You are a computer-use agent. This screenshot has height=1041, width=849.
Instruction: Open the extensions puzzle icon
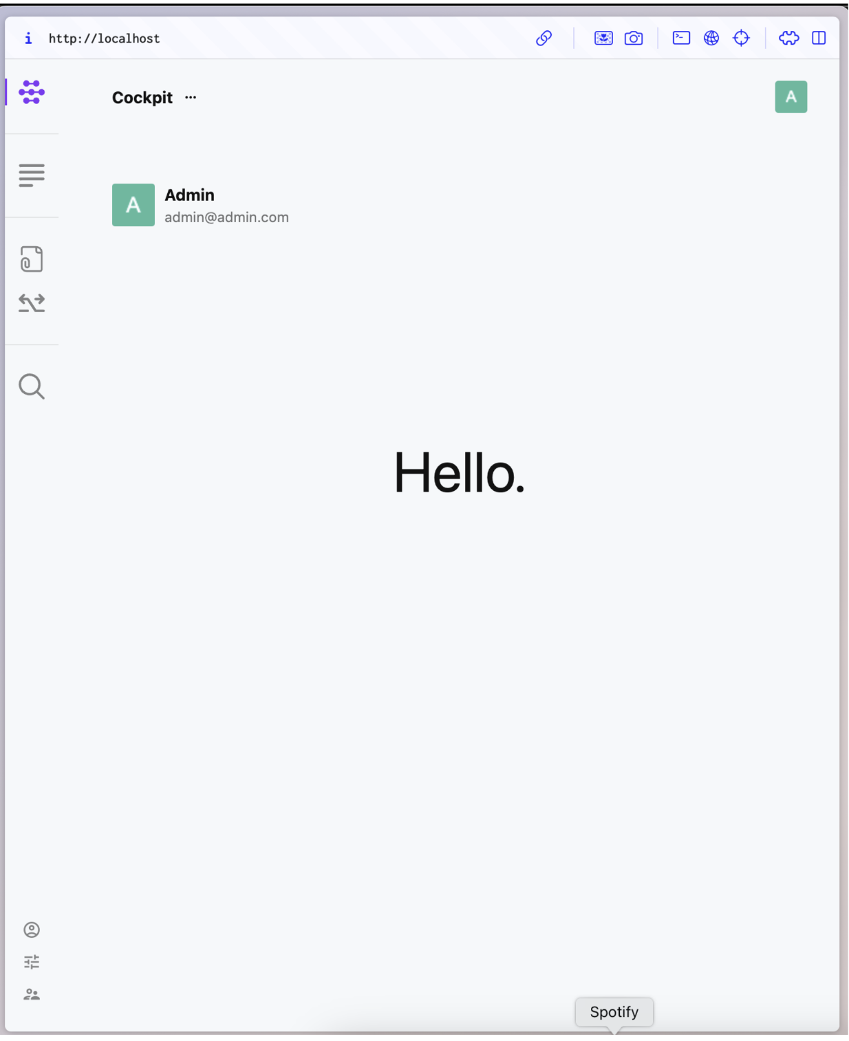point(789,38)
